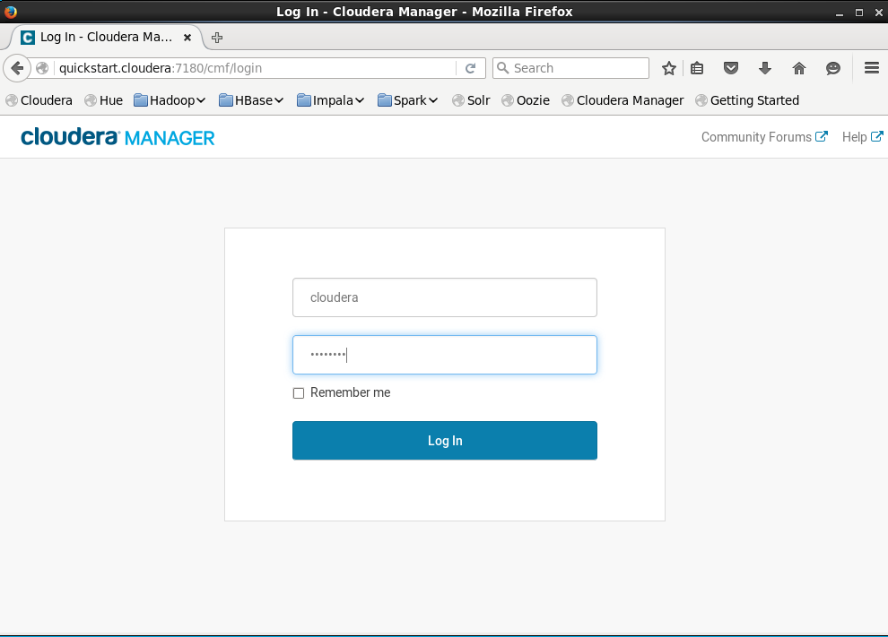Expand the Spark bookmarks folder
The height and width of the screenshot is (637, 888).
click(x=408, y=100)
